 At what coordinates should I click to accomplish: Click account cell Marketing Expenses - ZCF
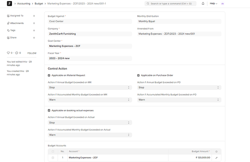tap(118, 158)
